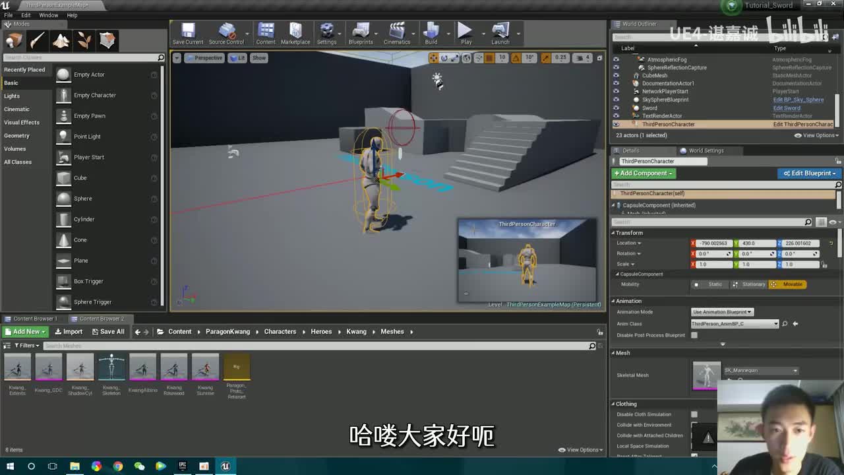Image resolution: width=844 pixels, height=475 pixels.
Task: Toggle visibility of the NetworkPlayerStart actor
Action: [x=616, y=92]
